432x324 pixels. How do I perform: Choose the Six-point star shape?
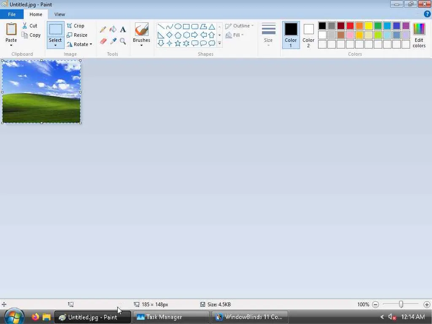tap(186, 43)
